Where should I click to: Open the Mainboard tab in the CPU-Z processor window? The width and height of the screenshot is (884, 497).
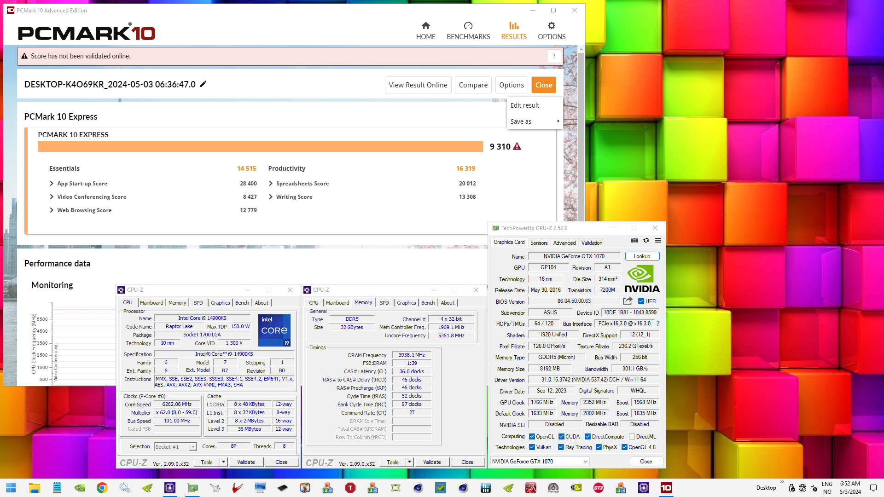[151, 303]
